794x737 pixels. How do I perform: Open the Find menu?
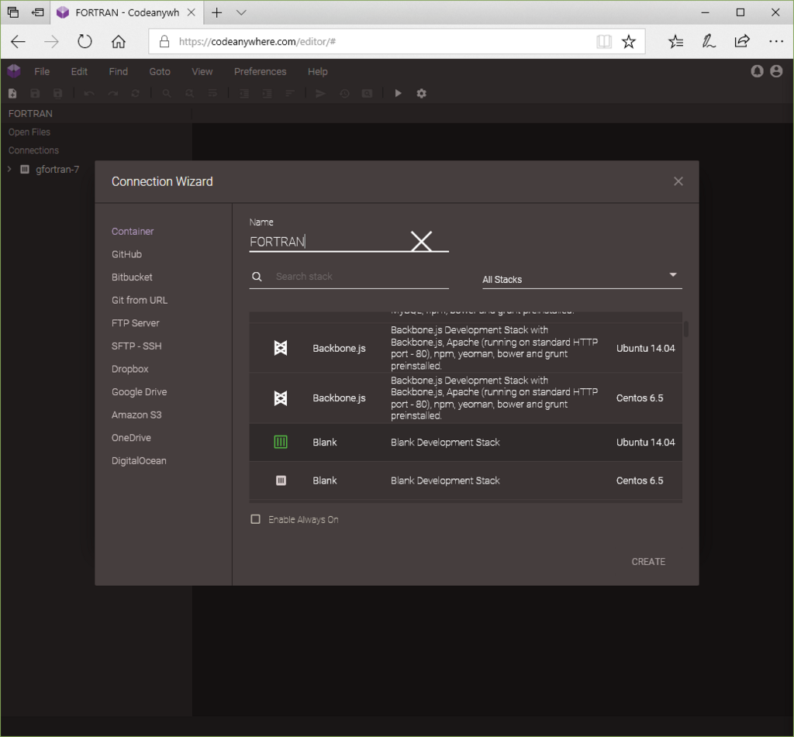pyautogui.click(x=119, y=71)
